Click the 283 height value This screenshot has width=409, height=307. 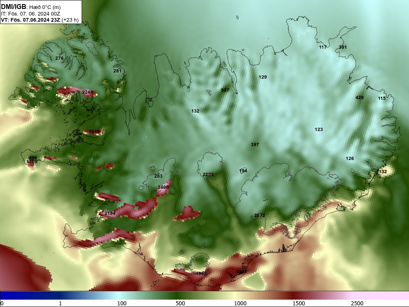pyautogui.click(x=158, y=176)
